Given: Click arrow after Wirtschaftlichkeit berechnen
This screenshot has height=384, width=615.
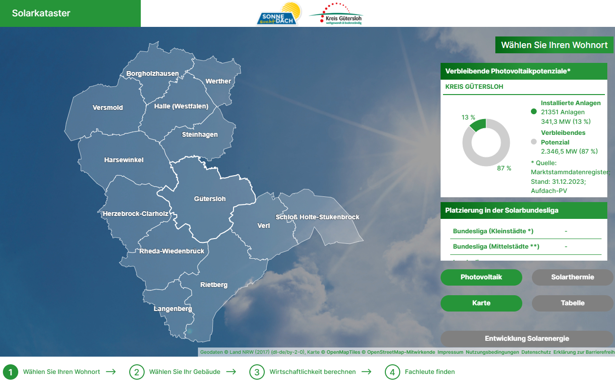Looking at the screenshot, I should tap(367, 372).
